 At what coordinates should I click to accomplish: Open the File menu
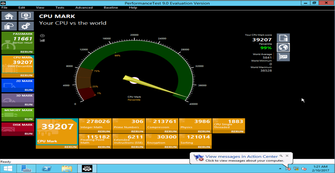point(4,8)
